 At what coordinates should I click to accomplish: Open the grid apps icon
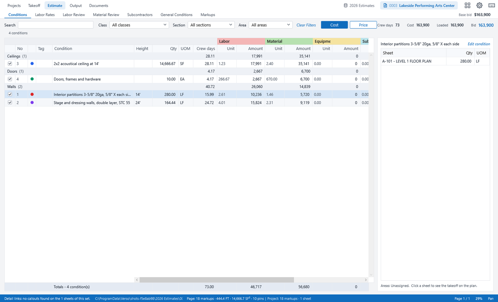(x=467, y=5)
